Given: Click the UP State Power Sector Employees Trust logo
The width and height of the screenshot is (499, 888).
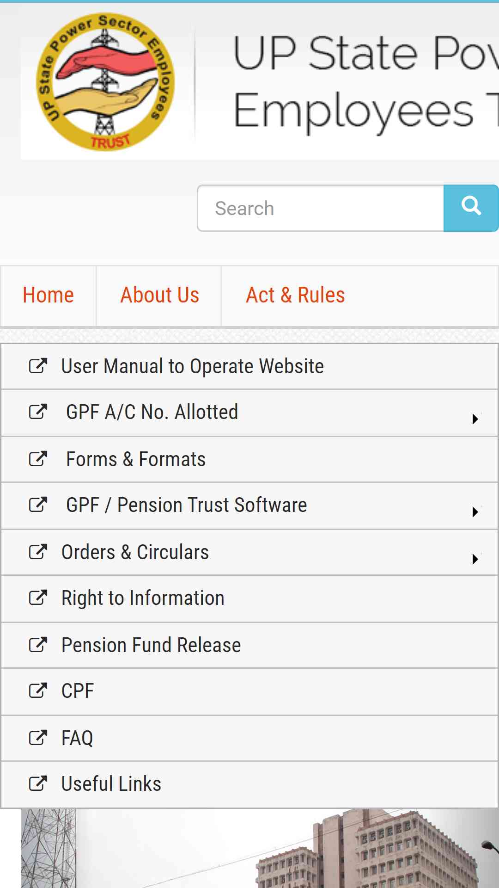Looking at the screenshot, I should point(105,82).
